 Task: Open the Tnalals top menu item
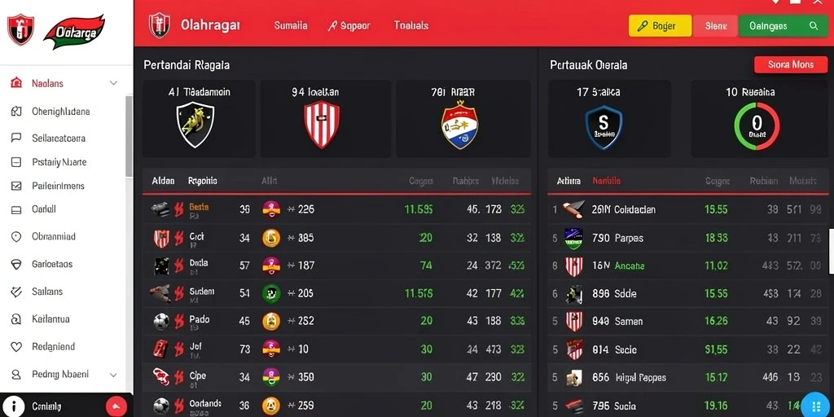[x=411, y=25]
